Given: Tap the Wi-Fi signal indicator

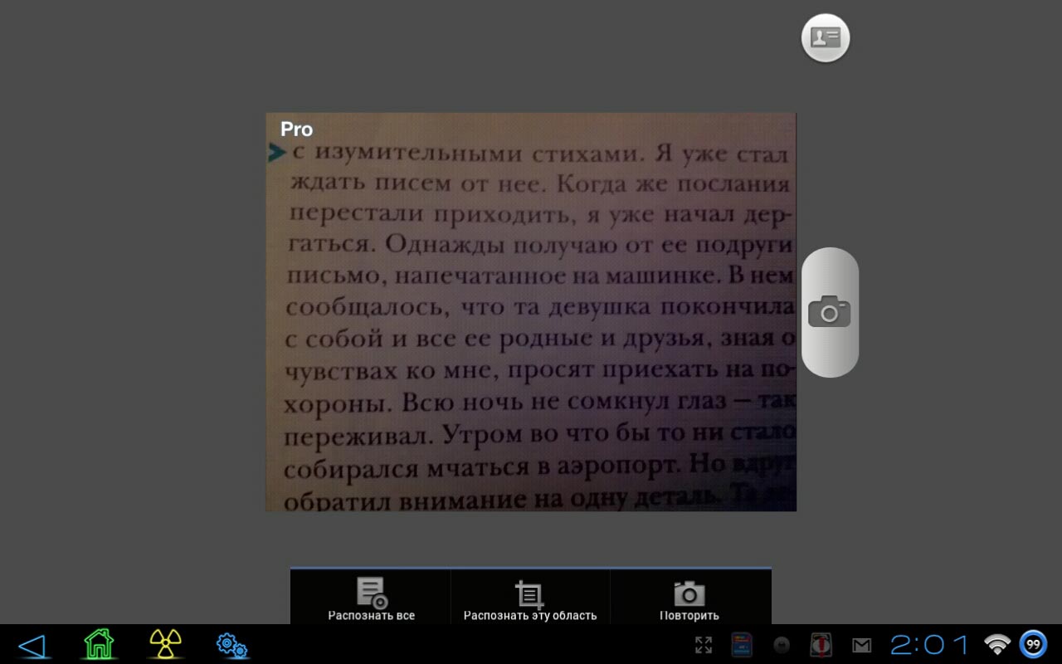Looking at the screenshot, I should pos(996,644).
